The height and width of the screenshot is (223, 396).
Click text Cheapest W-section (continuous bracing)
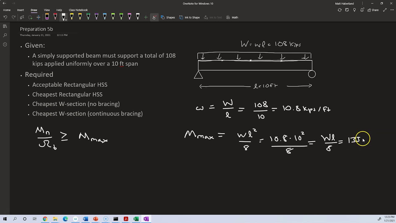(x=88, y=114)
